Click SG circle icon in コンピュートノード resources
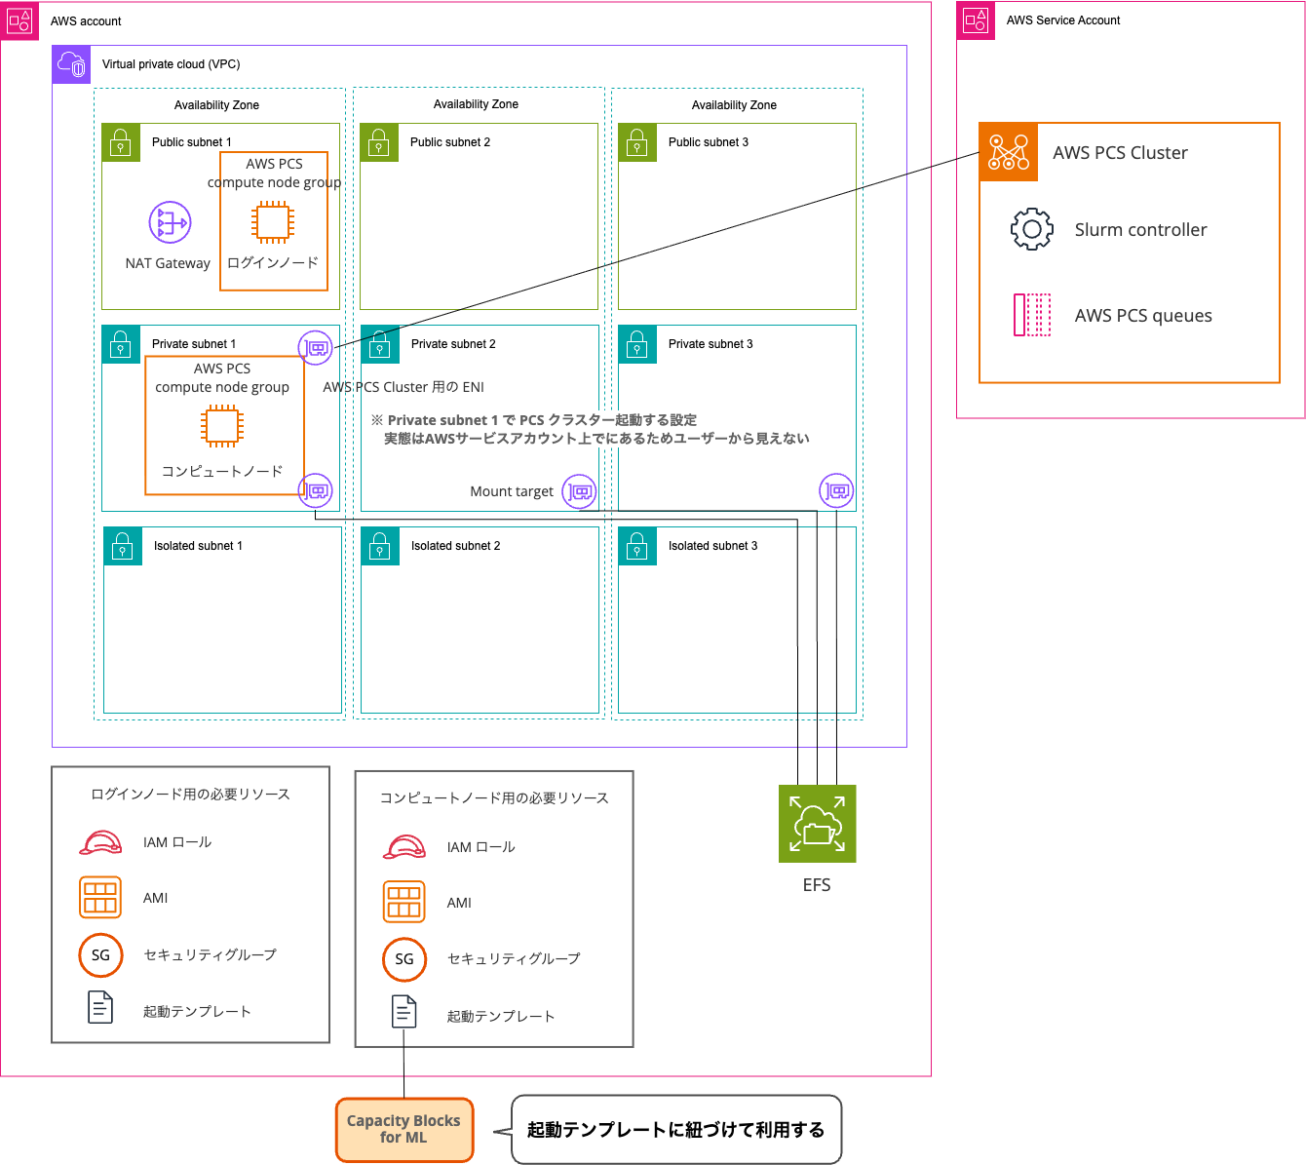The width and height of the screenshot is (1306, 1165). pyautogui.click(x=404, y=959)
